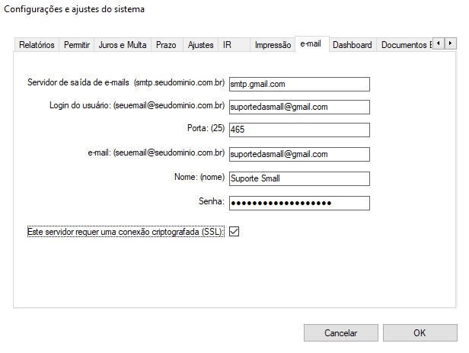Confirm settings with the OK button
469x353 pixels.
point(420,333)
